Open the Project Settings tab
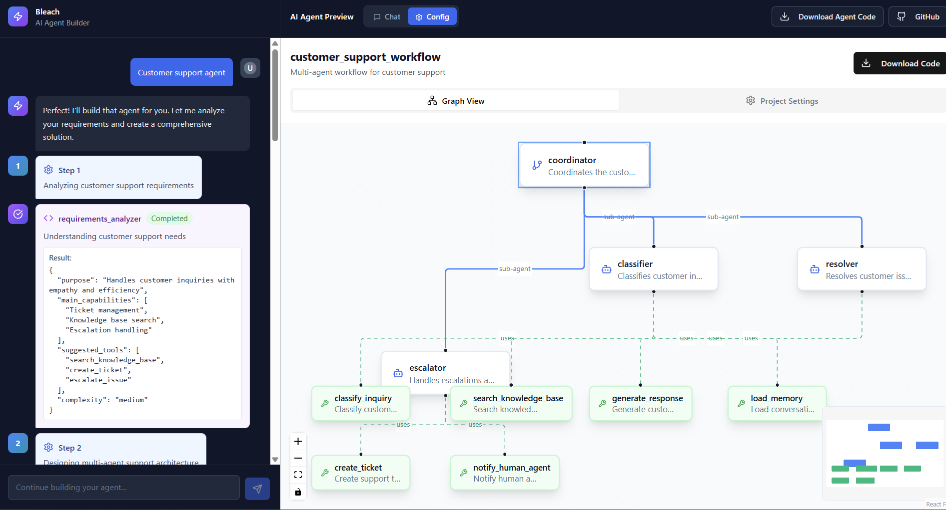The height and width of the screenshot is (510, 946). (x=782, y=101)
